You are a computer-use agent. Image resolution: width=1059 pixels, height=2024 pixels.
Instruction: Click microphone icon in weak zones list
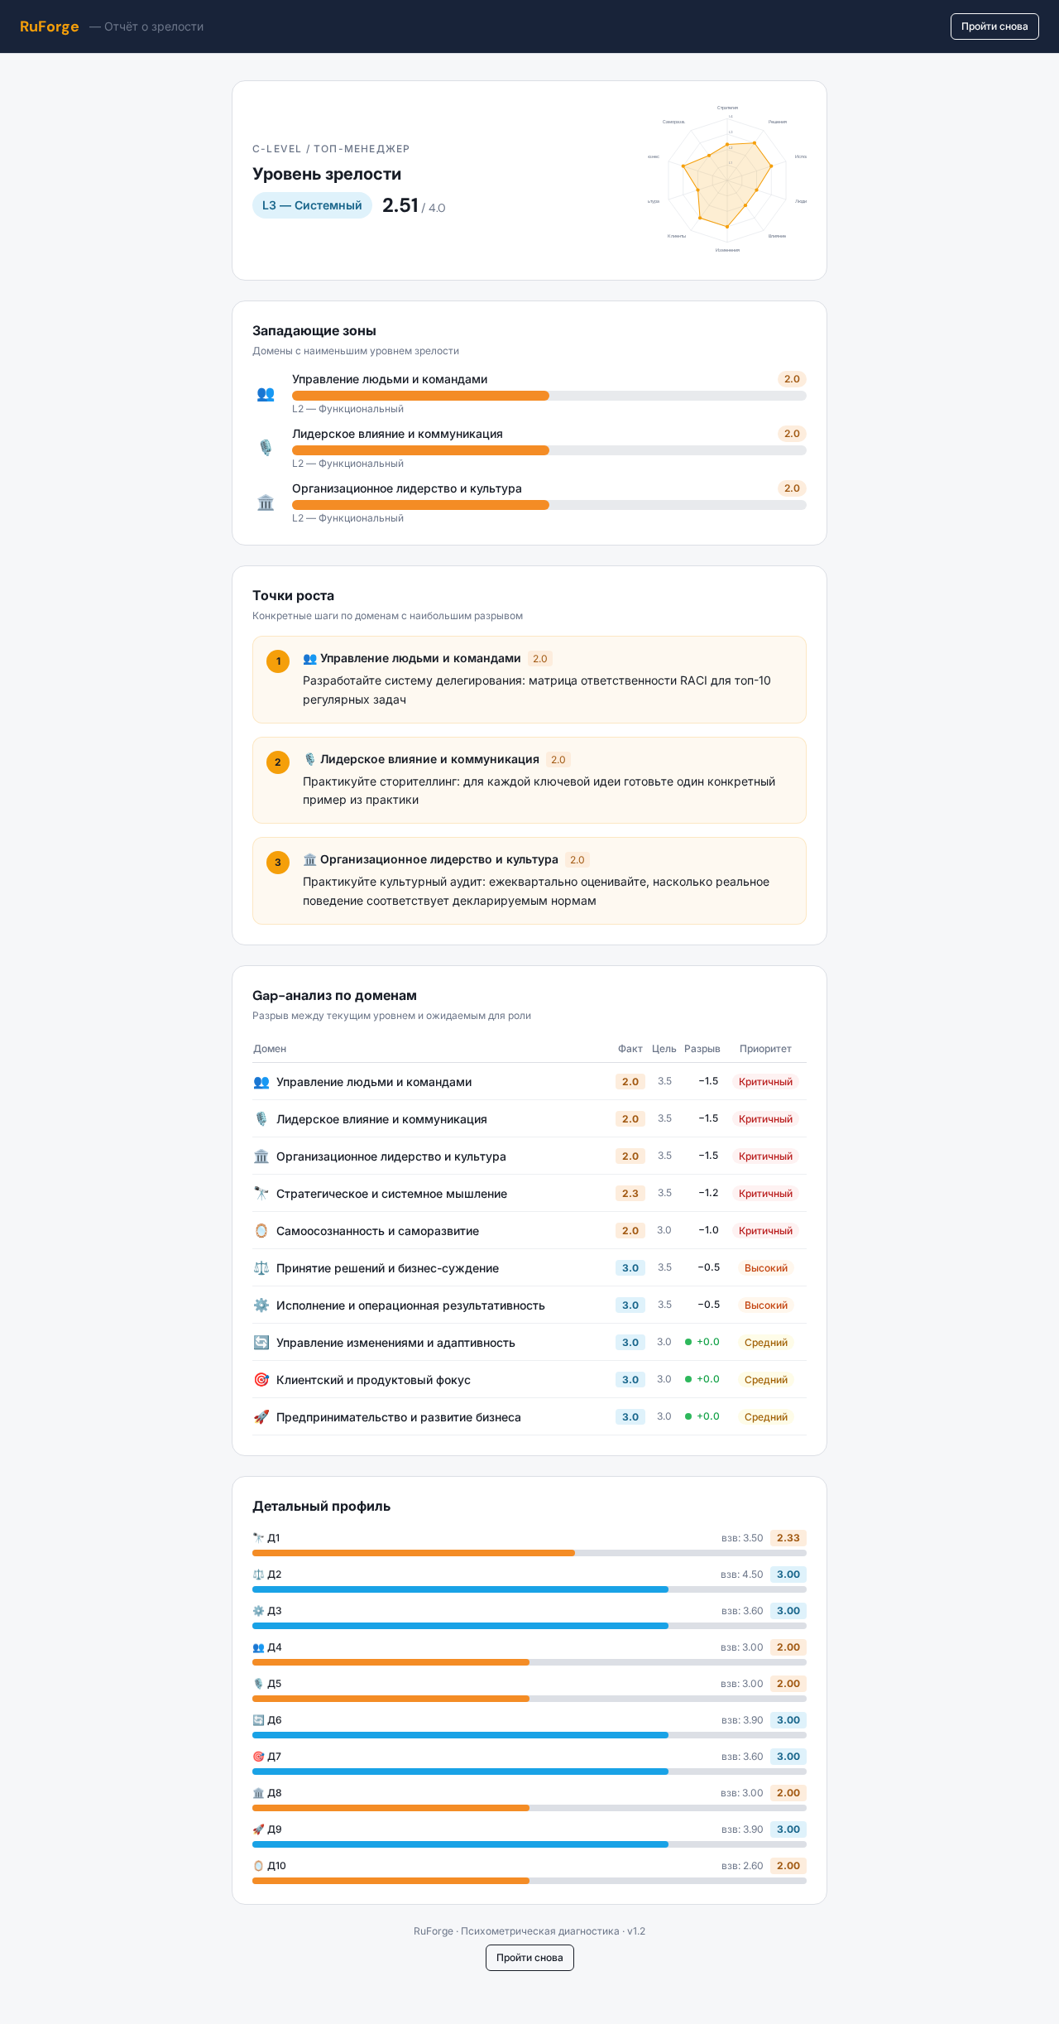click(266, 448)
